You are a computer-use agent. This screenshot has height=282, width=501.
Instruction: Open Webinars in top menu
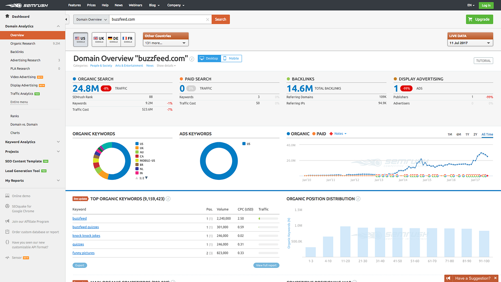point(136,5)
